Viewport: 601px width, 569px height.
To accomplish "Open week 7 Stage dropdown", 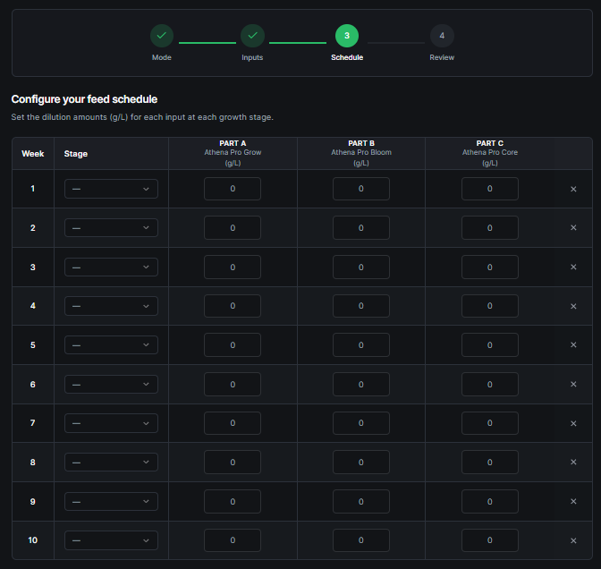I will click(x=111, y=423).
